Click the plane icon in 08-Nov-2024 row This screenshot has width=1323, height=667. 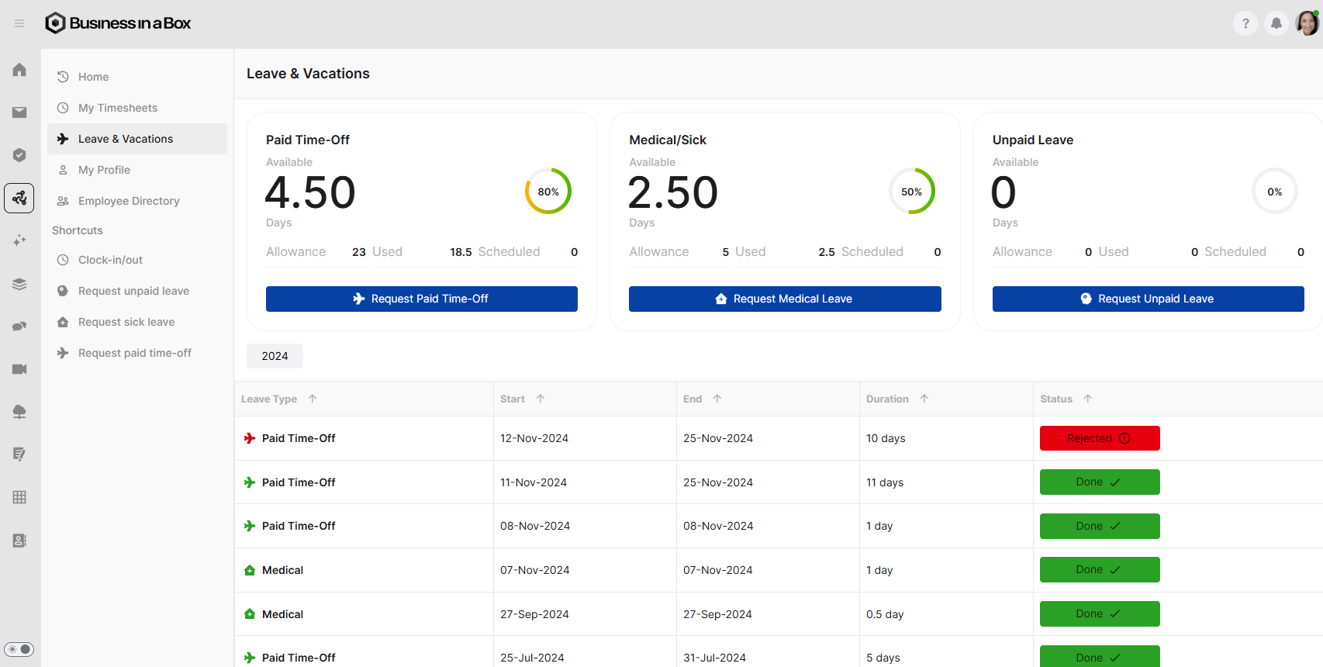250,526
